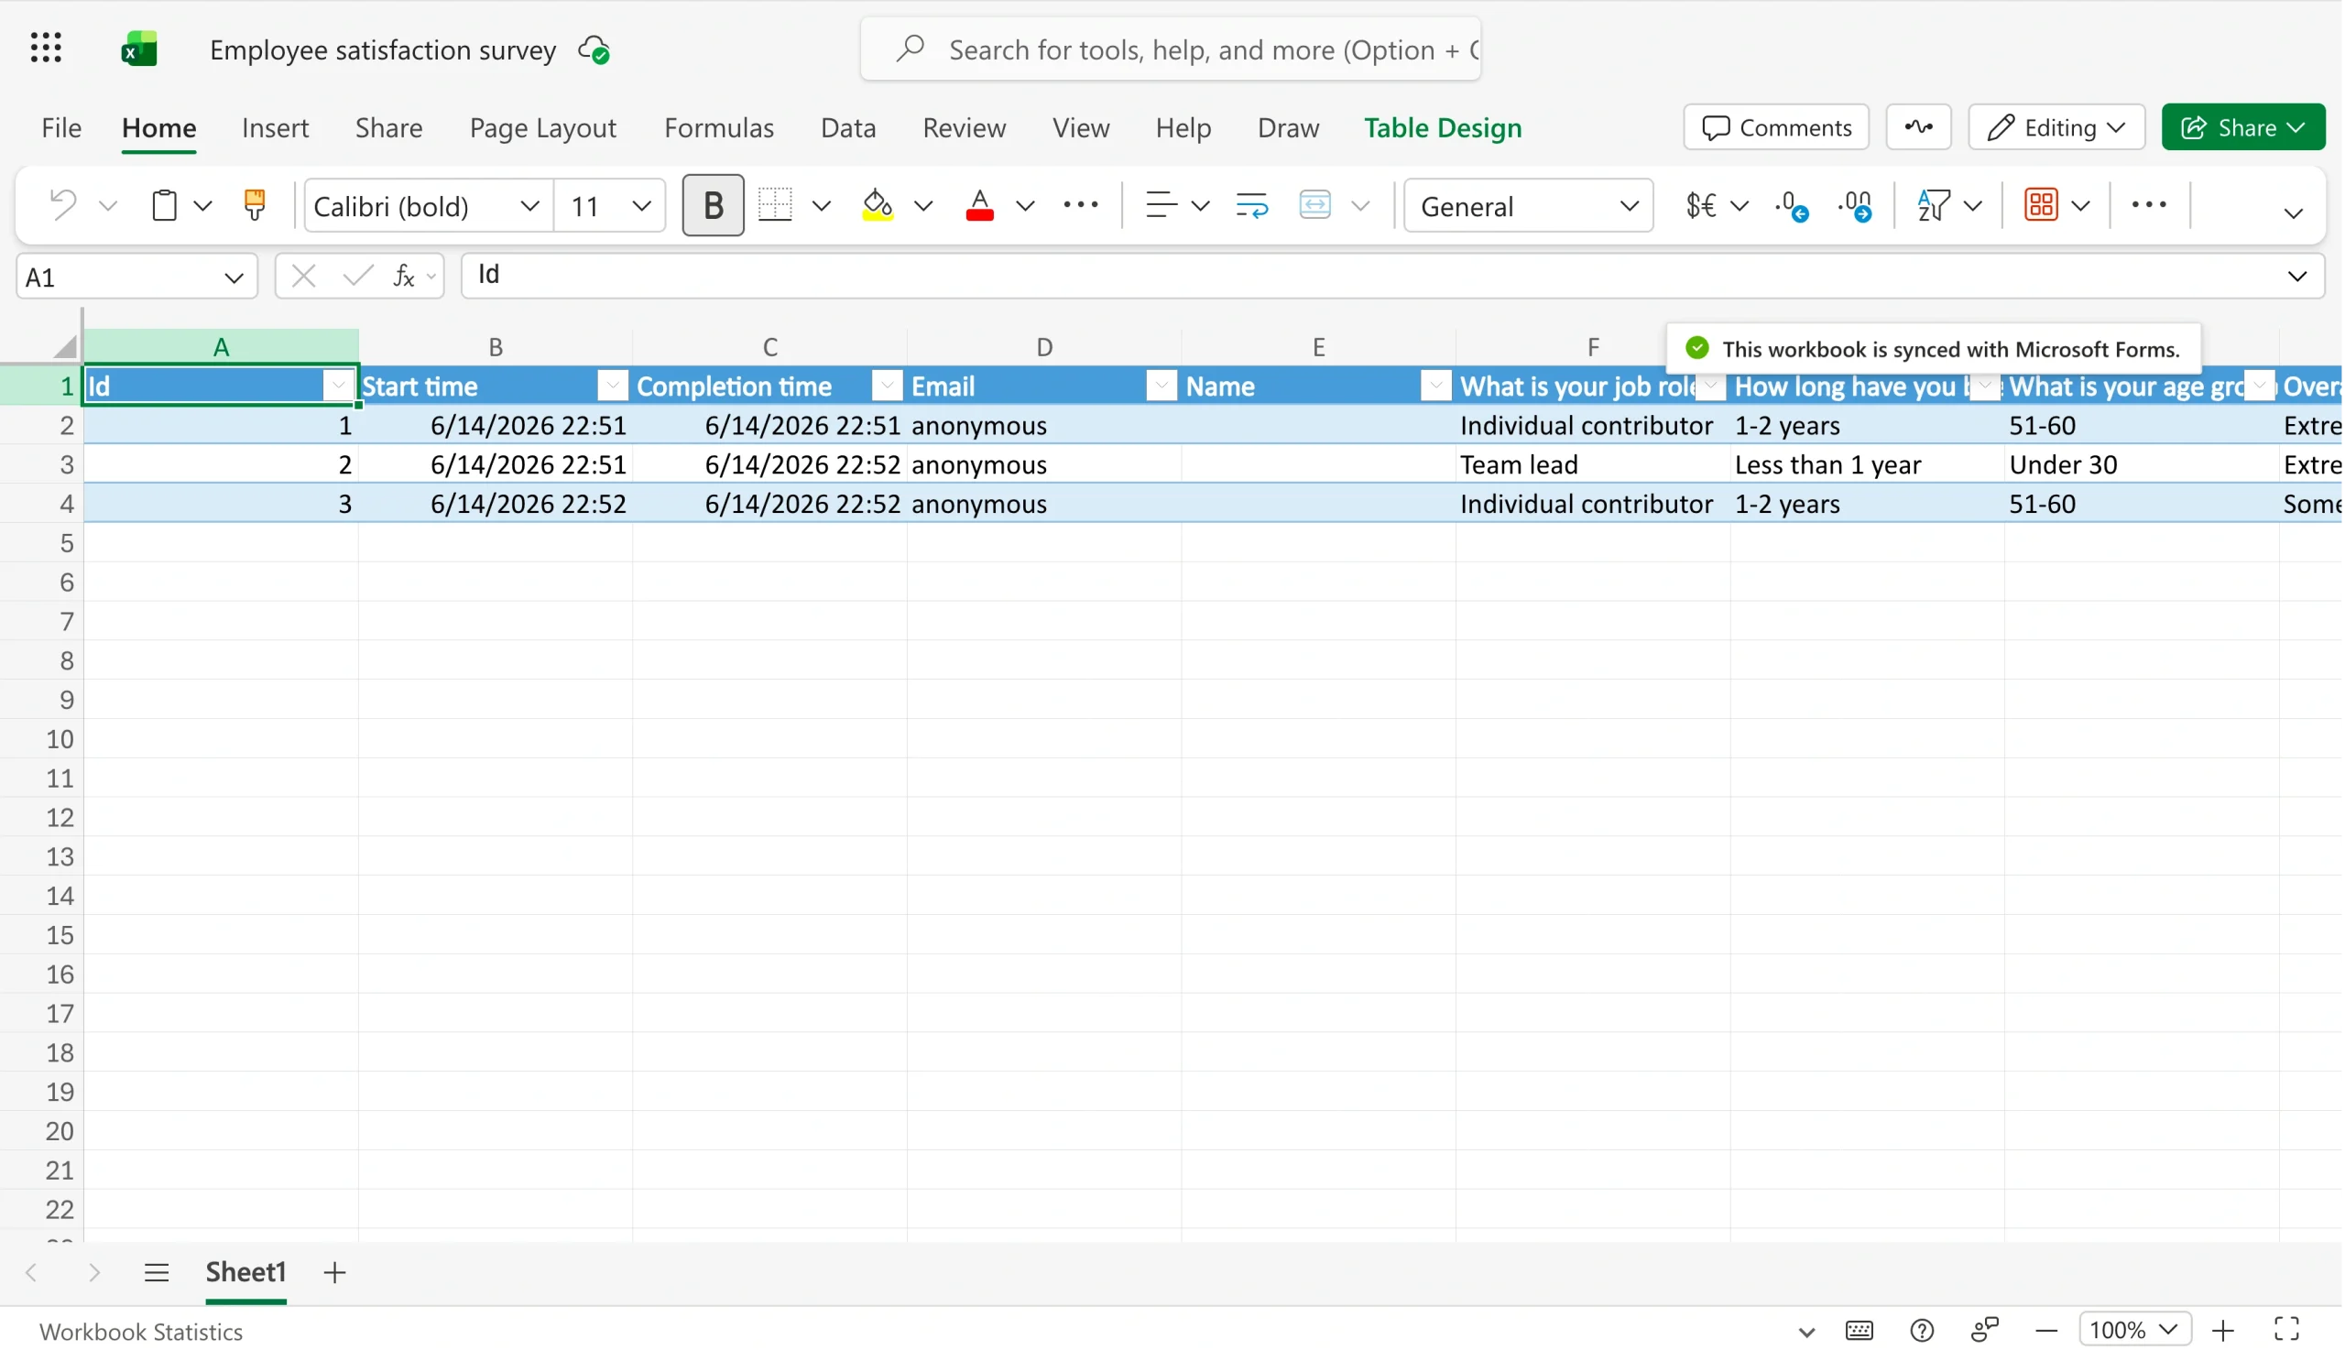Click the Undo arrow icon
2345x1350 pixels.
pyautogui.click(x=62, y=205)
